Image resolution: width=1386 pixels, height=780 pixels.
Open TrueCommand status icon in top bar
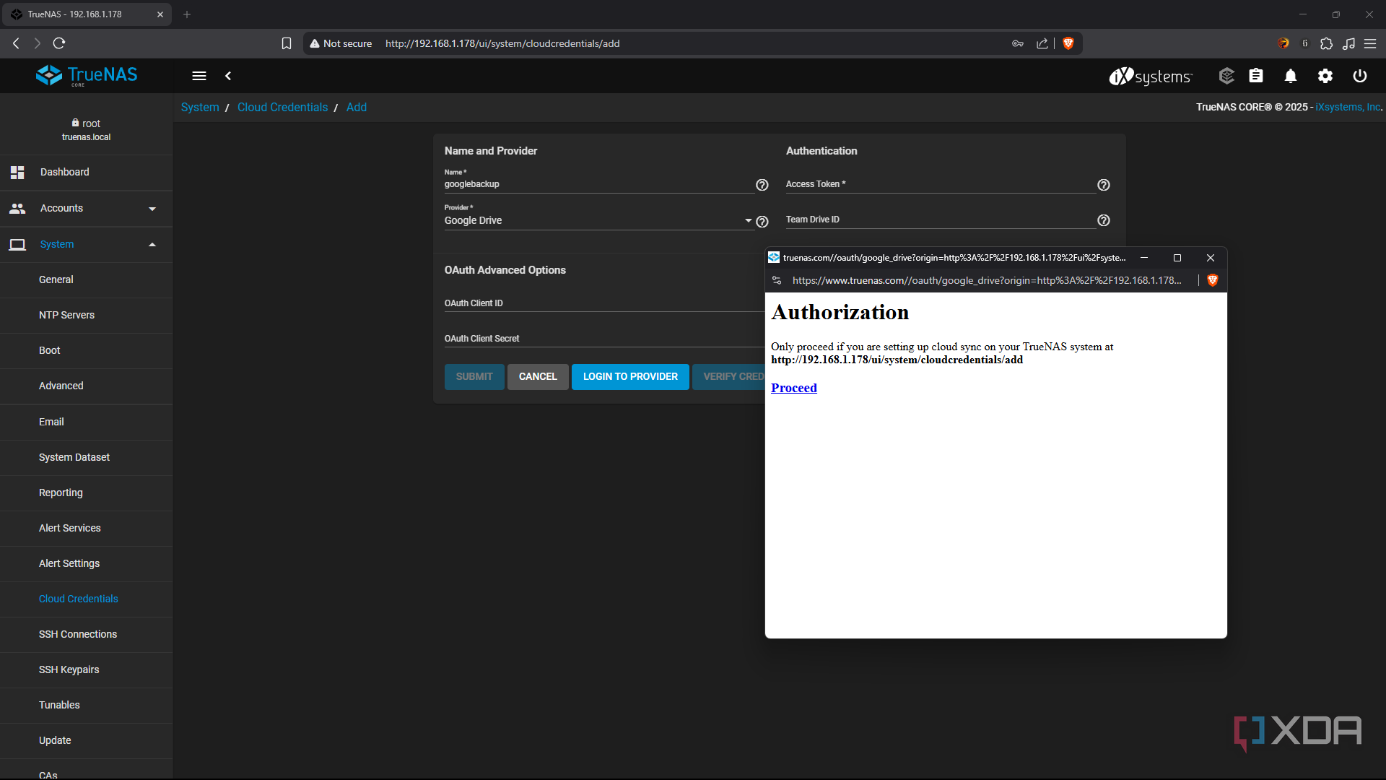[1226, 76]
